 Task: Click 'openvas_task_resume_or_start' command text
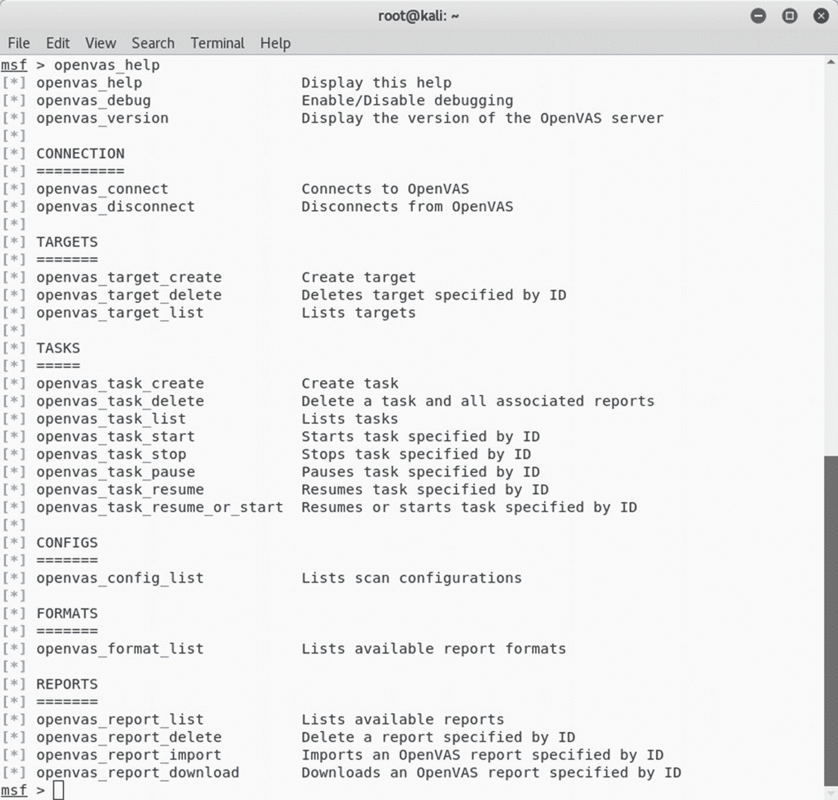pyautogui.click(x=160, y=507)
